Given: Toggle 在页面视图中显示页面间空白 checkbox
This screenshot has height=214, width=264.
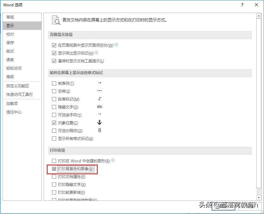Looking at the screenshot, I should point(54,45).
